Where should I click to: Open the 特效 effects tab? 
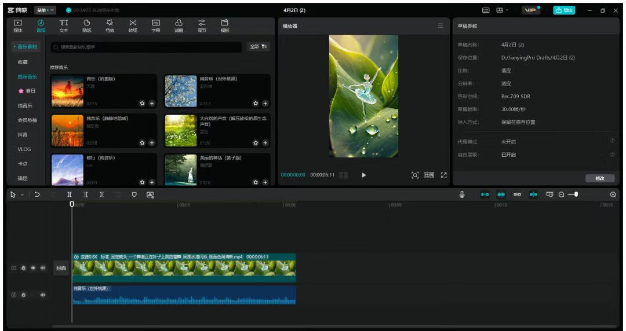110,25
